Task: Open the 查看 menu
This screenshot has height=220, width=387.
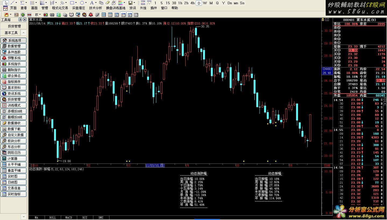Action: click(x=24, y=8)
